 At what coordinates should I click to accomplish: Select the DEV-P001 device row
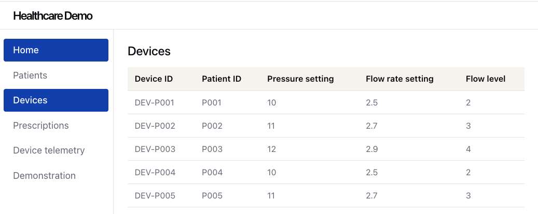pos(155,102)
